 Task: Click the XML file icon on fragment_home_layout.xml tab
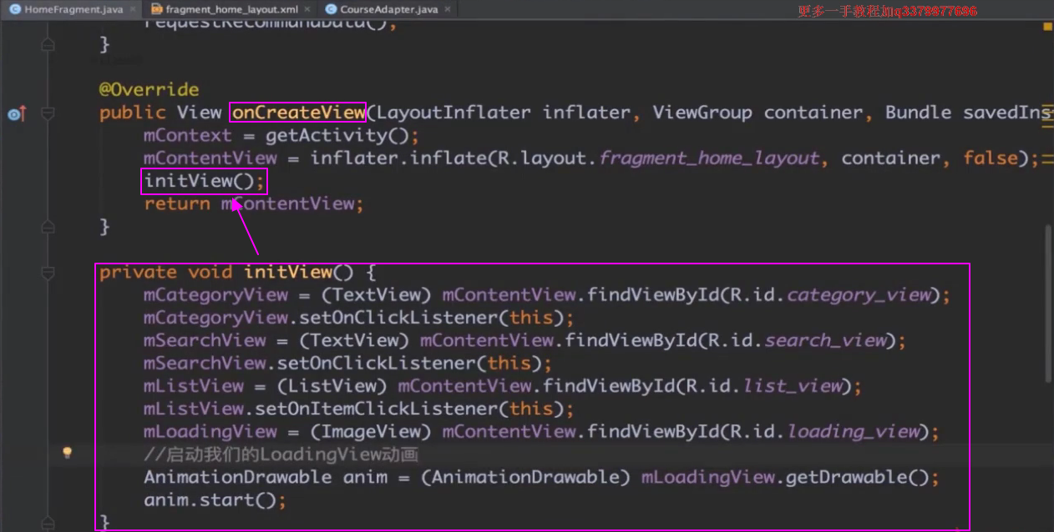156,9
